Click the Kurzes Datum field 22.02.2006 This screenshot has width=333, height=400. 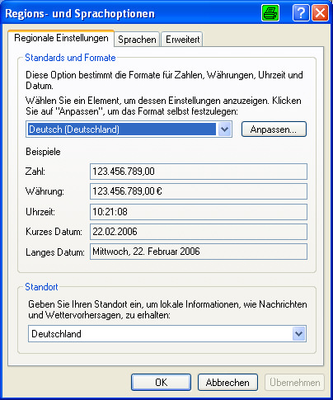click(199, 232)
